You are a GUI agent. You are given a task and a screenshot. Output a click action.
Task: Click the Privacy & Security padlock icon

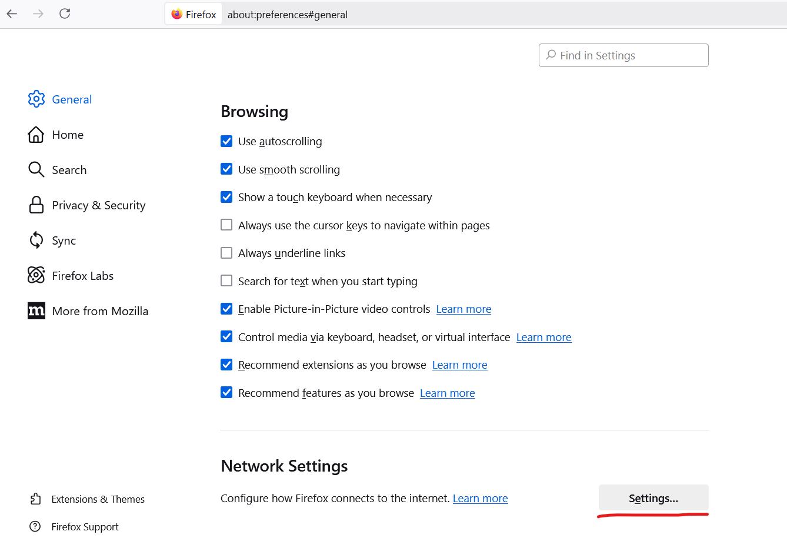pyautogui.click(x=36, y=205)
